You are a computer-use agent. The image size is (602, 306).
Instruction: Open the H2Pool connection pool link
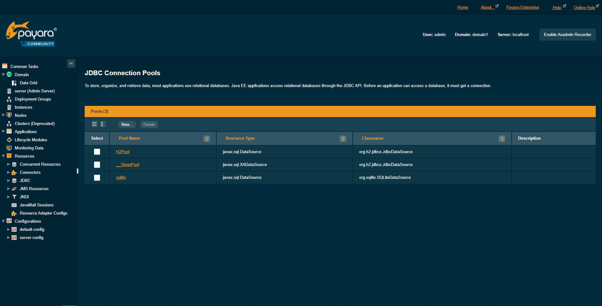123,152
